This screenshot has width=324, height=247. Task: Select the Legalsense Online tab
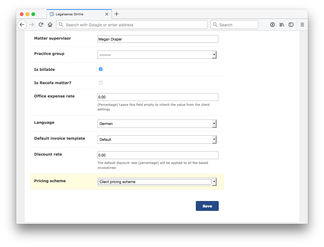(79, 14)
